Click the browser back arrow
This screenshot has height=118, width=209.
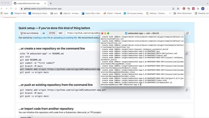tap(2, 9)
